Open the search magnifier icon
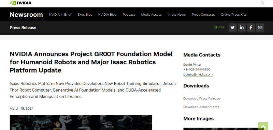Image resolution: width=273 pixels, height=130 pixels. [x=262, y=3]
